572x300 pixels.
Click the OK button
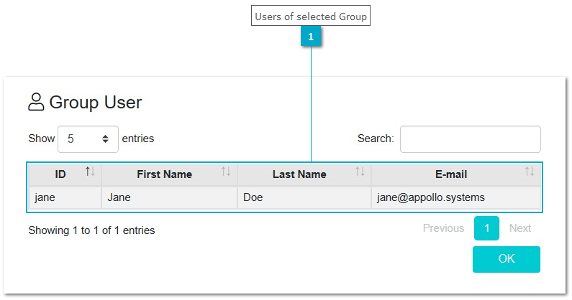(x=507, y=259)
